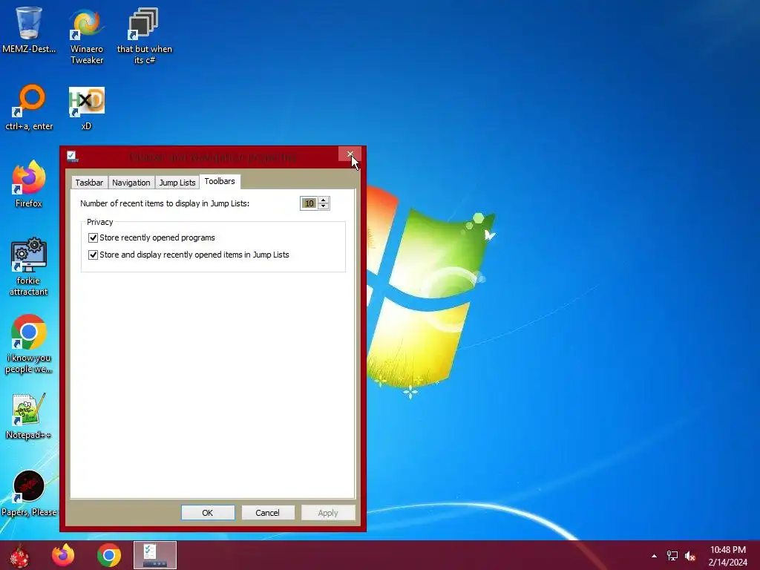The width and height of the screenshot is (760, 570).
Task: Switch to the Navigation tab
Action: (131, 183)
